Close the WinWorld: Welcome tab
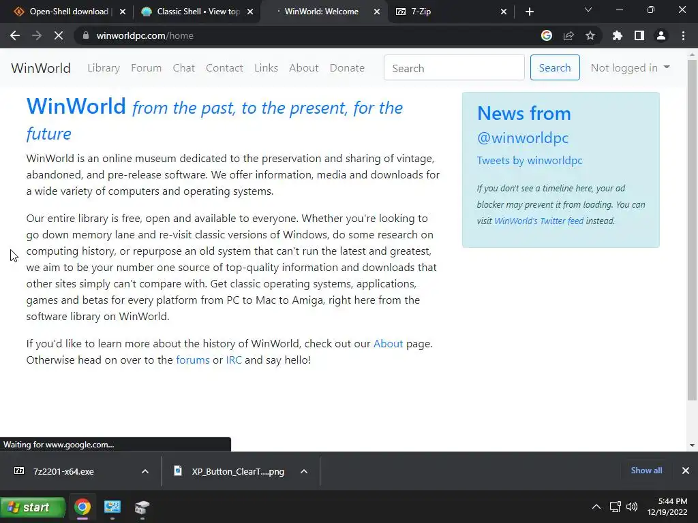The image size is (698, 523). [376, 12]
